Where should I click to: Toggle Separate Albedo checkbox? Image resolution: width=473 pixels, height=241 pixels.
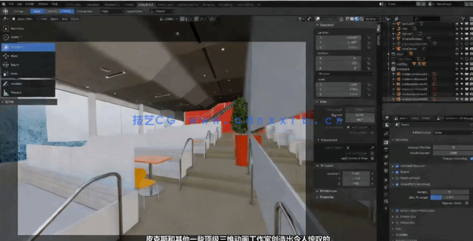pos(467,203)
